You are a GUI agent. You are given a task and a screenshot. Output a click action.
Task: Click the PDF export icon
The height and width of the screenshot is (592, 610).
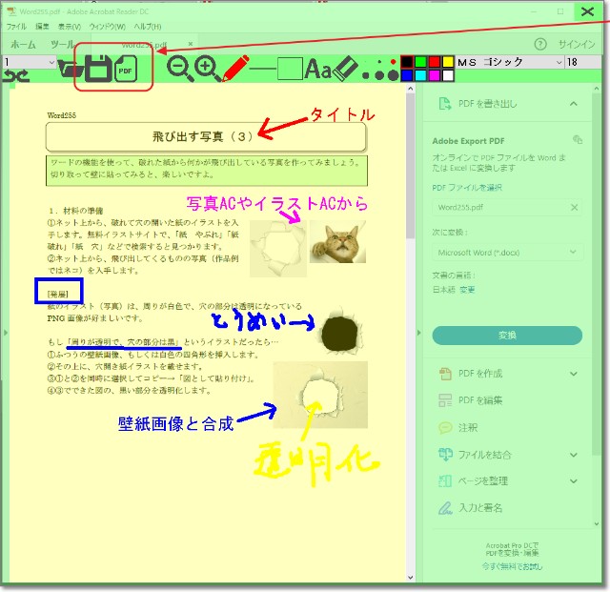[126, 69]
